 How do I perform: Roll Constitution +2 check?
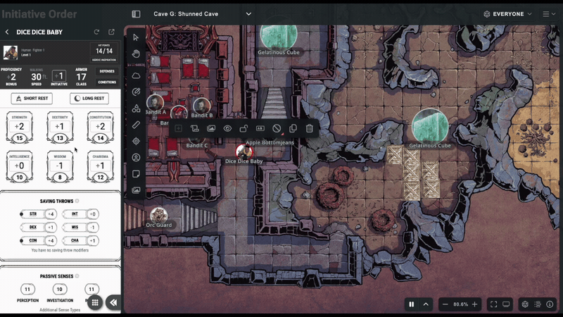click(101, 128)
